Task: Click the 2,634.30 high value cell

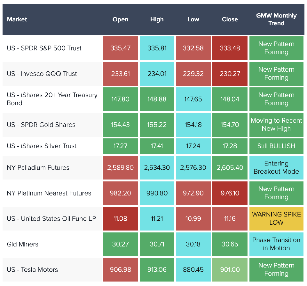Action: [157, 168]
